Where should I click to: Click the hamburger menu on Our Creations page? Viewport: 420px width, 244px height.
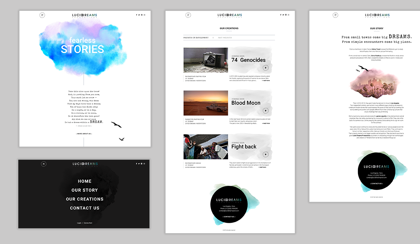[188, 15]
